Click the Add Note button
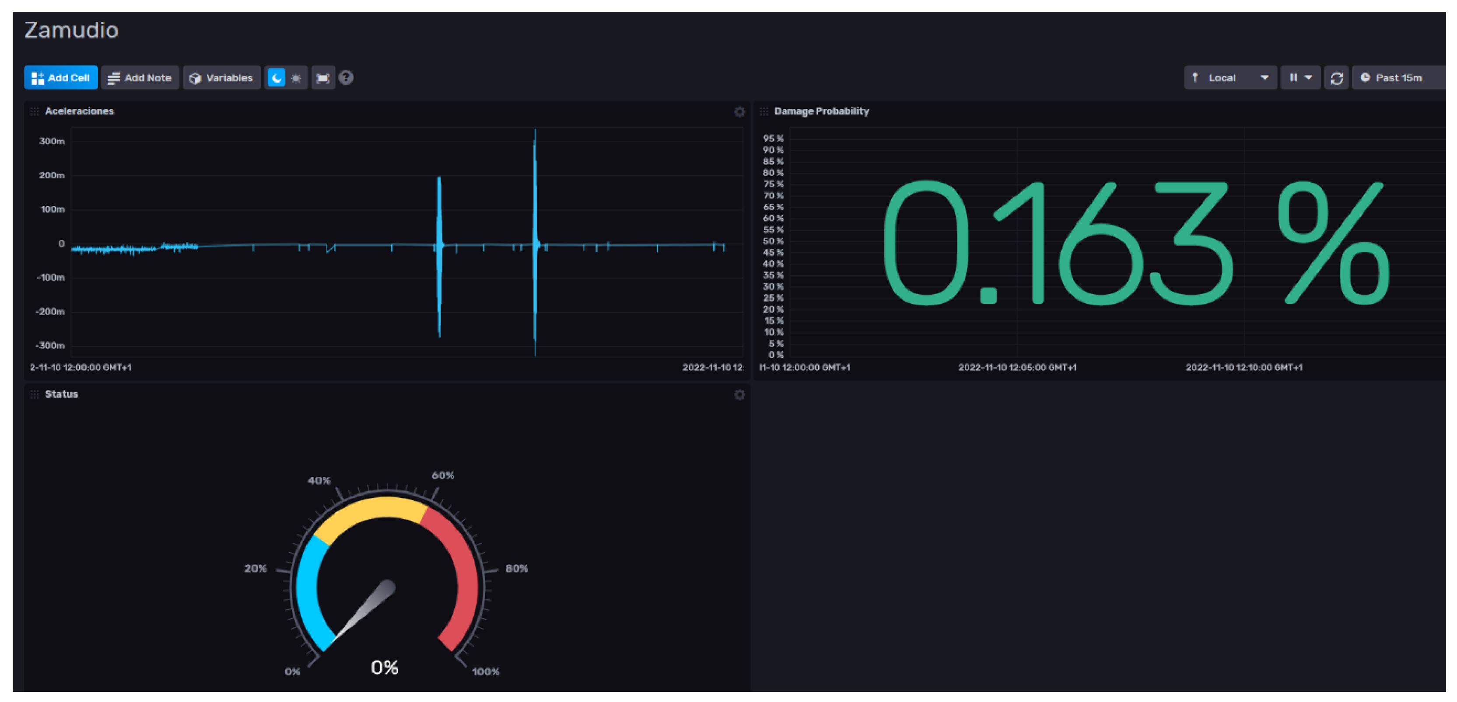This screenshot has width=1457, height=702. [x=140, y=77]
